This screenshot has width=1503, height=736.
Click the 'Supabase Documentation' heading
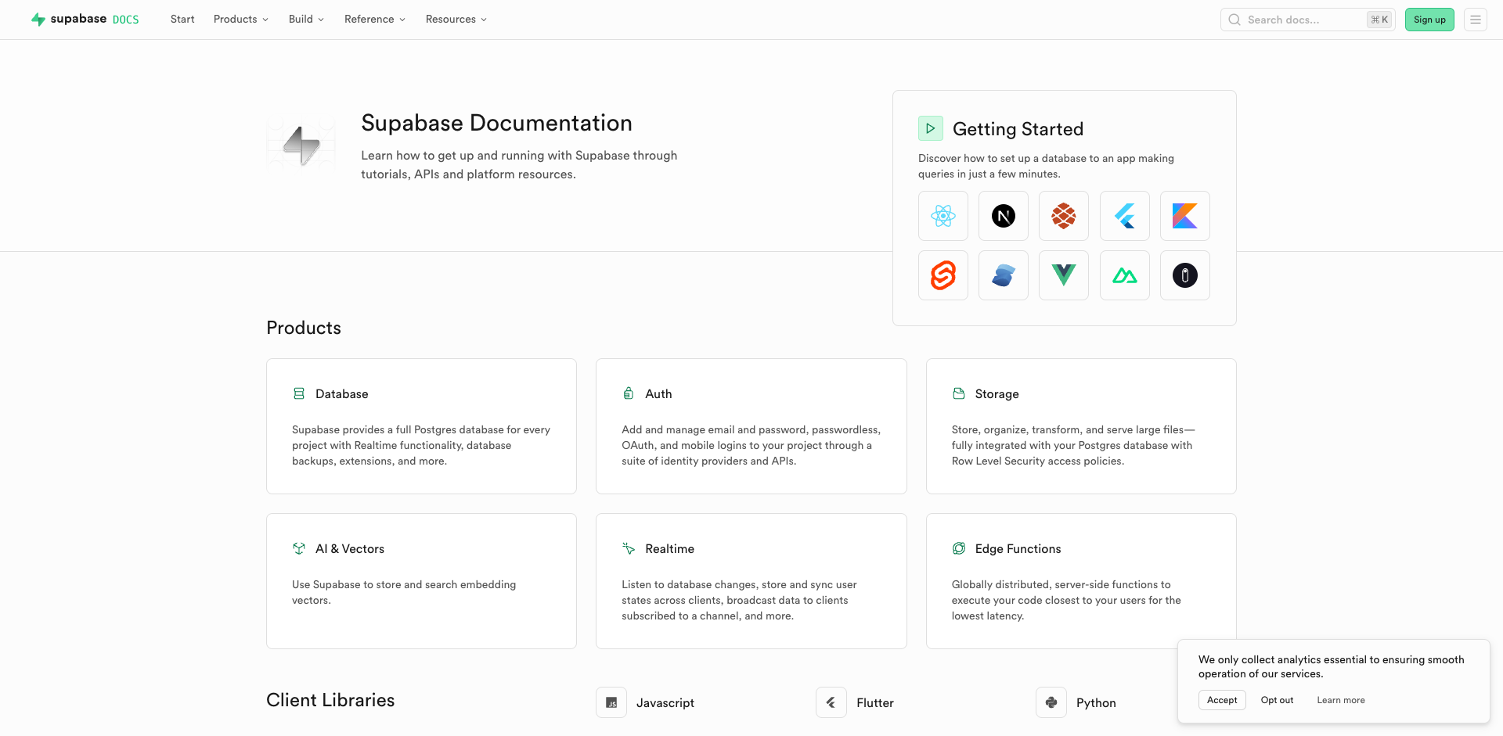(x=496, y=123)
